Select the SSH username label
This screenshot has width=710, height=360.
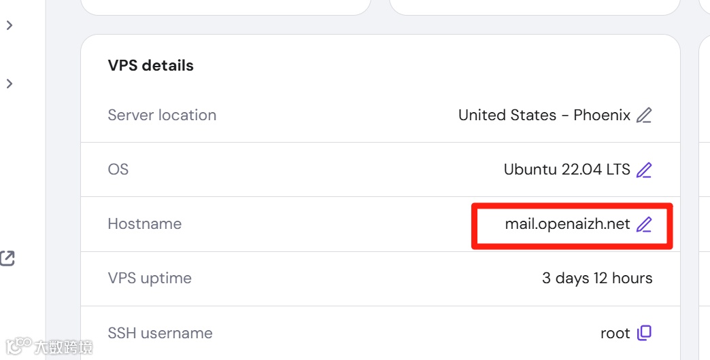pyautogui.click(x=160, y=333)
